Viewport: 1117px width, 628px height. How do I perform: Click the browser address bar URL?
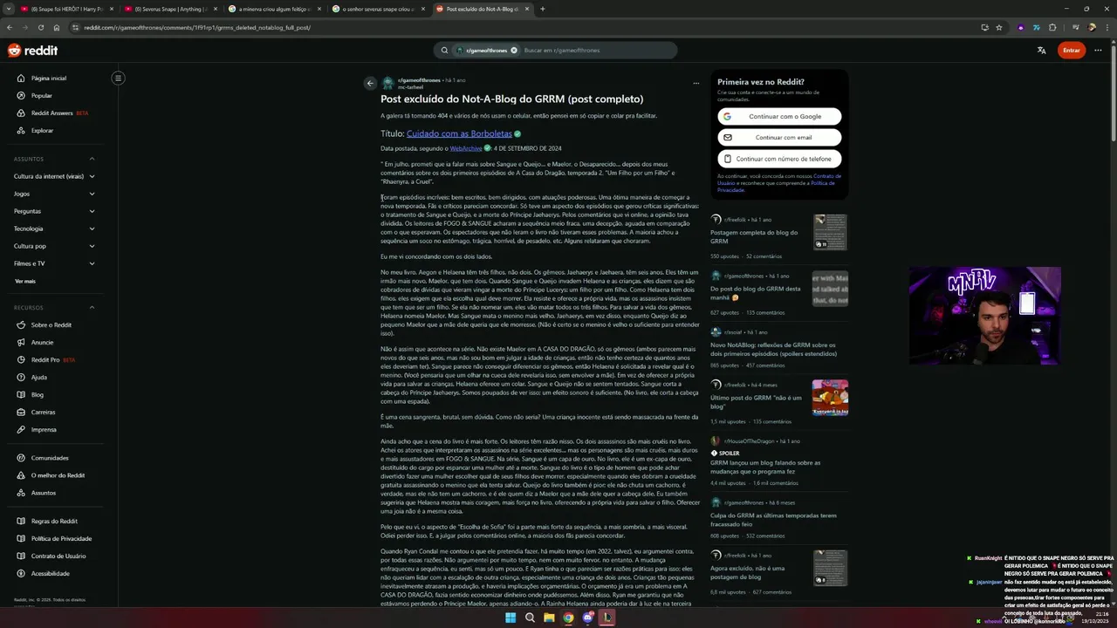tap(197, 27)
